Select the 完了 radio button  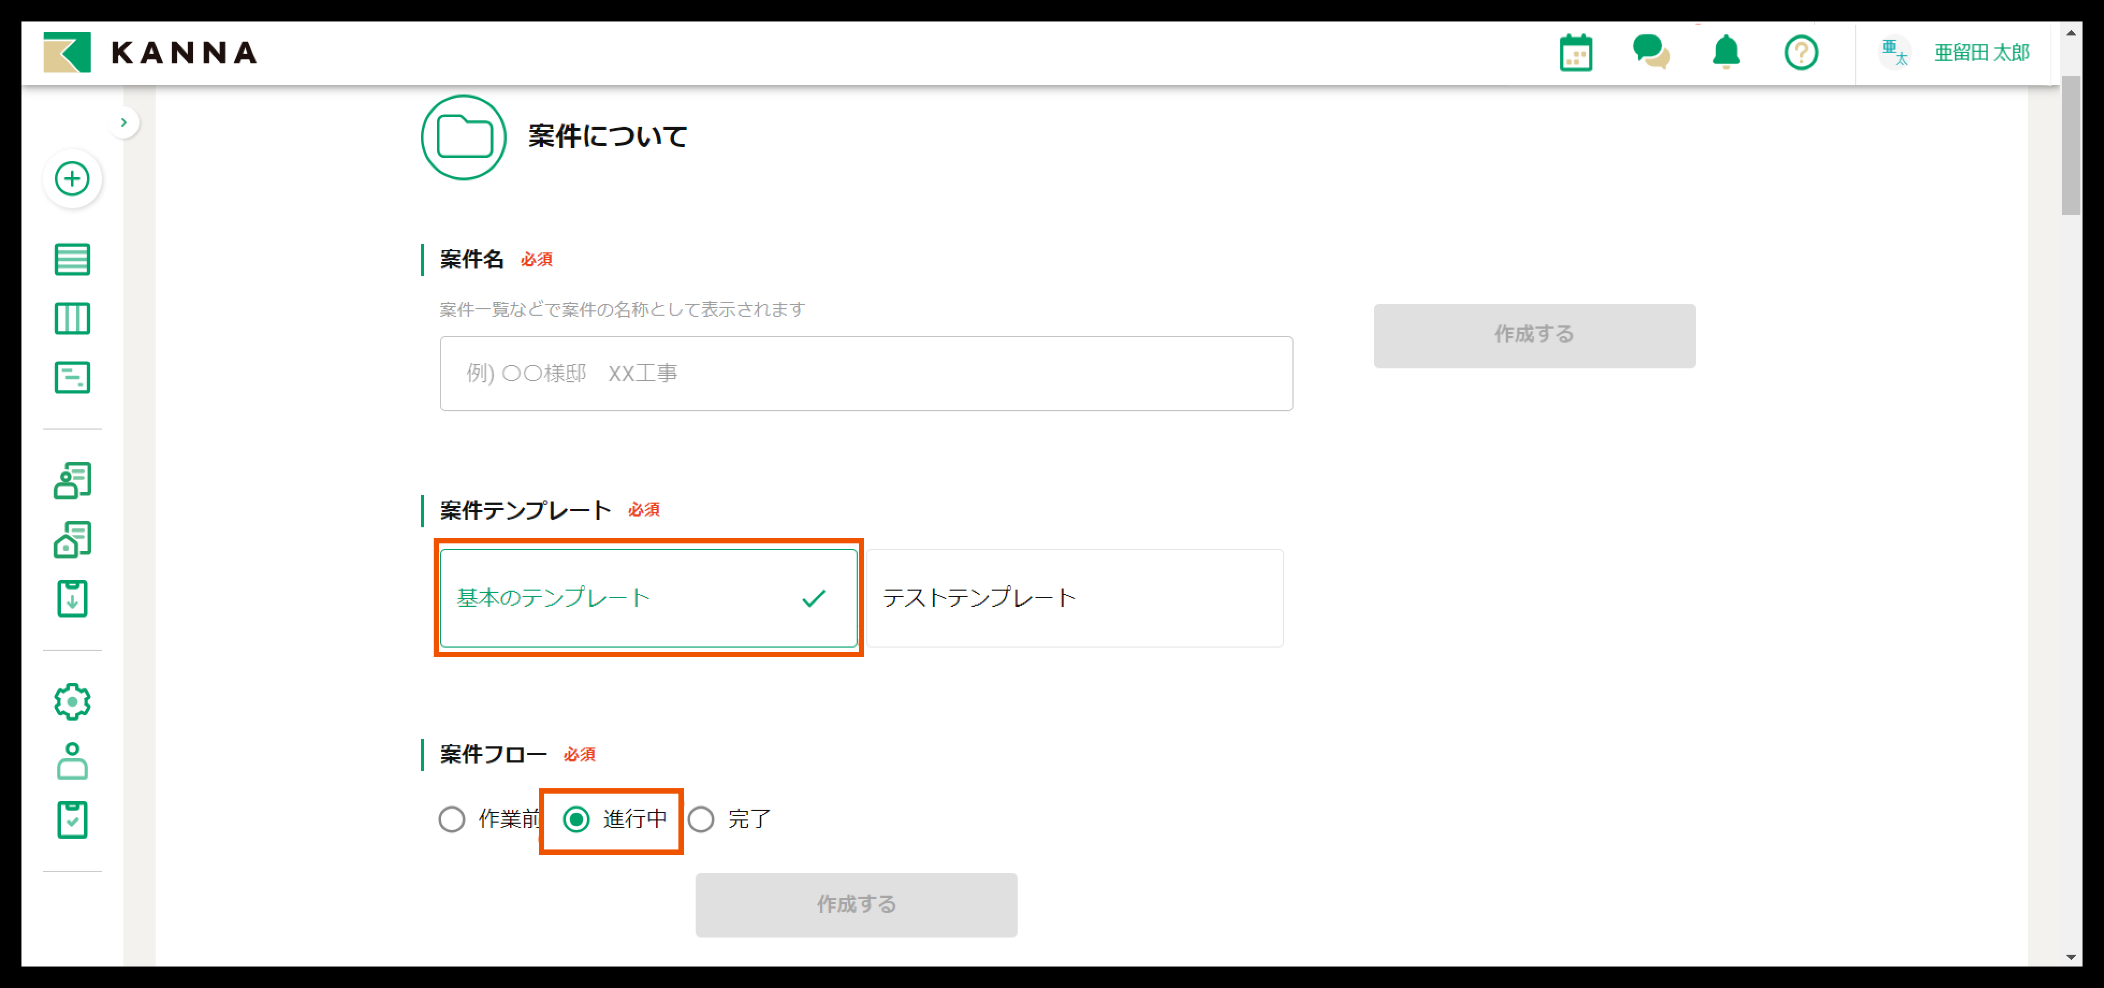tap(701, 819)
